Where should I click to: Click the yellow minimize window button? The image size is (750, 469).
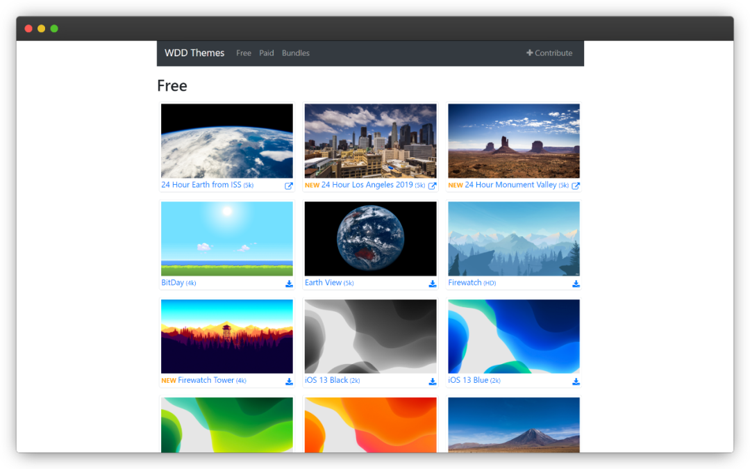tap(42, 28)
